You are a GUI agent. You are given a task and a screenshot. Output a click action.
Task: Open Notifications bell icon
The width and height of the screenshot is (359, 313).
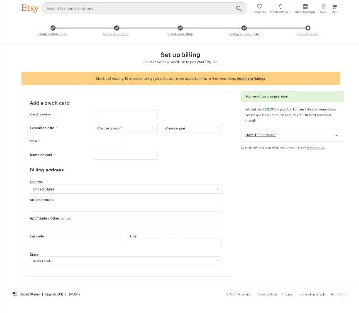point(280,7)
